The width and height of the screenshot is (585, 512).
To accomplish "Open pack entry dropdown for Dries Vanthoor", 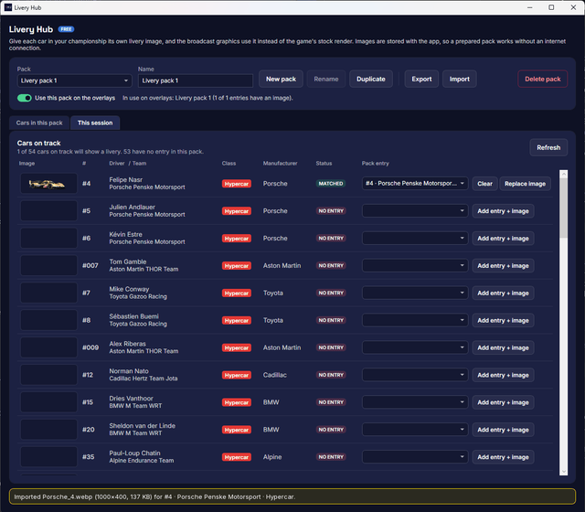I will (415, 402).
